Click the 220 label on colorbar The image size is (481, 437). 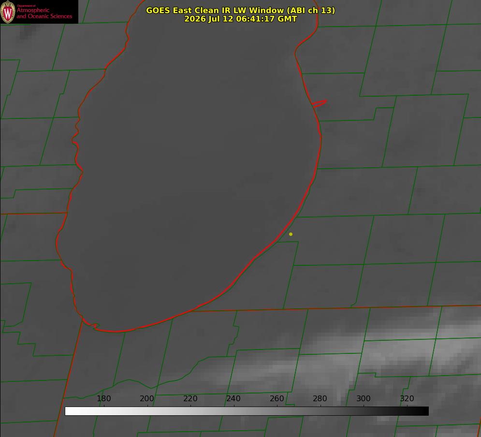[x=190, y=398]
